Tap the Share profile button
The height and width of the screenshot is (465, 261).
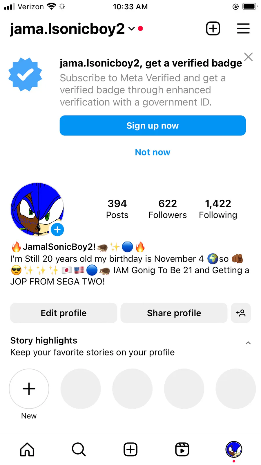[x=174, y=313]
